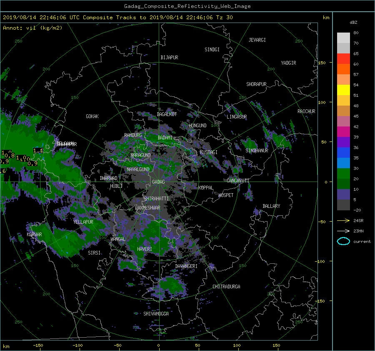The image size is (375, 351).
Task: Click the NARAGUND city label
Action: (141, 155)
